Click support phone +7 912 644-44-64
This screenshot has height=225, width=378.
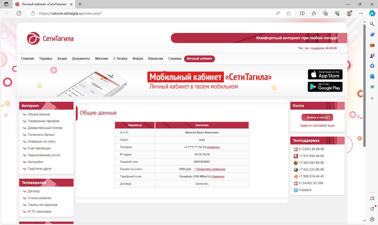click(x=311, y=156)
